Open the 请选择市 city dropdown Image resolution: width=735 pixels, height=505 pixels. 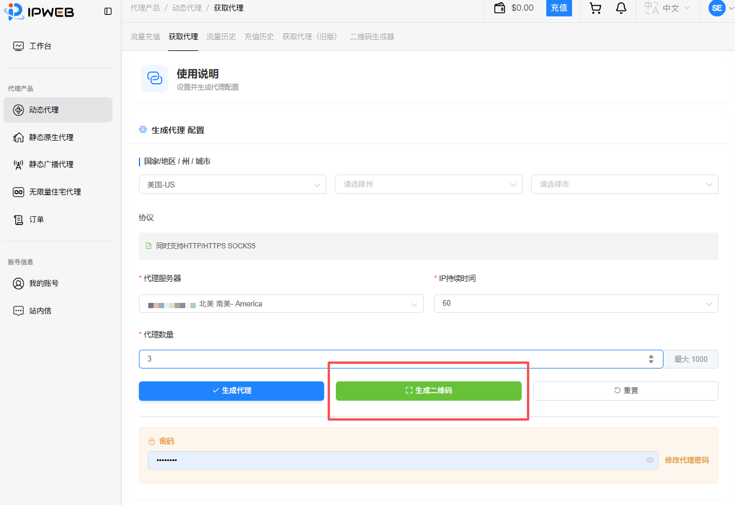[x=625, y=184]
